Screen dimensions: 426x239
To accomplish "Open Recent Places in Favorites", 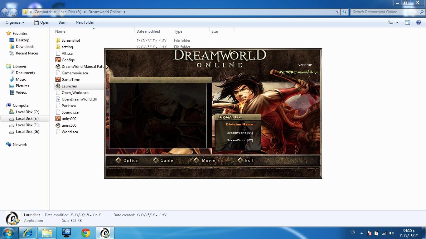I will [27, 53].
